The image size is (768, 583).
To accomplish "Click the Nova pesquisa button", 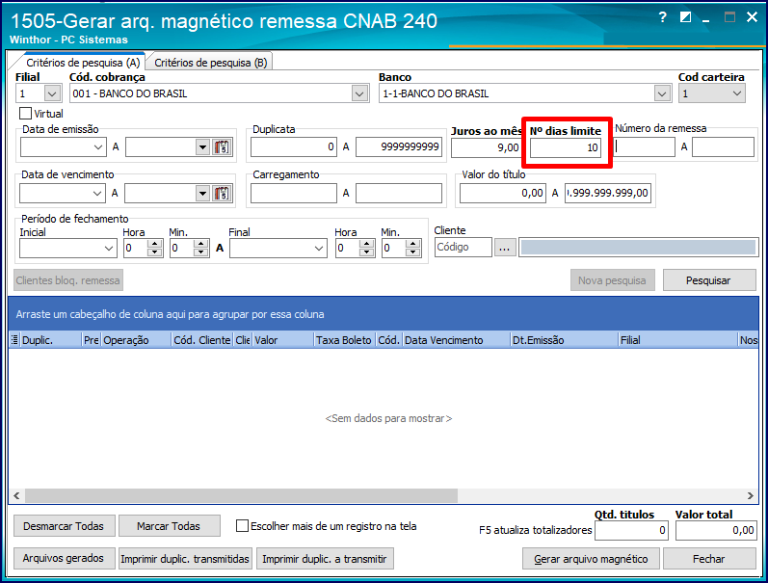I will tap(612, 280).
